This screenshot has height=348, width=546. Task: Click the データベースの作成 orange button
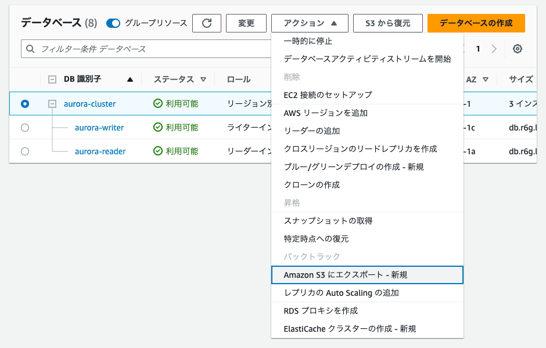tap(476, 23)
